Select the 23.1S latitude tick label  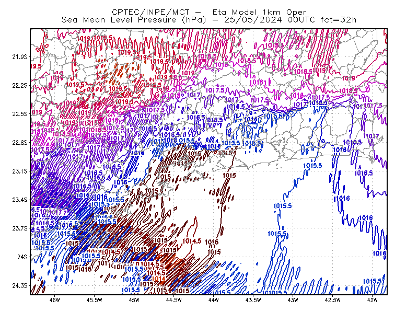pyautogui.click(x=20, y=171)
